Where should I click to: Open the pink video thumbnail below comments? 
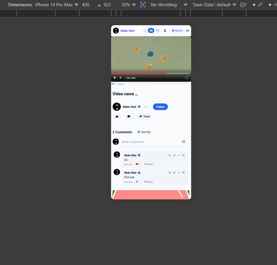[x=151, y=195]
